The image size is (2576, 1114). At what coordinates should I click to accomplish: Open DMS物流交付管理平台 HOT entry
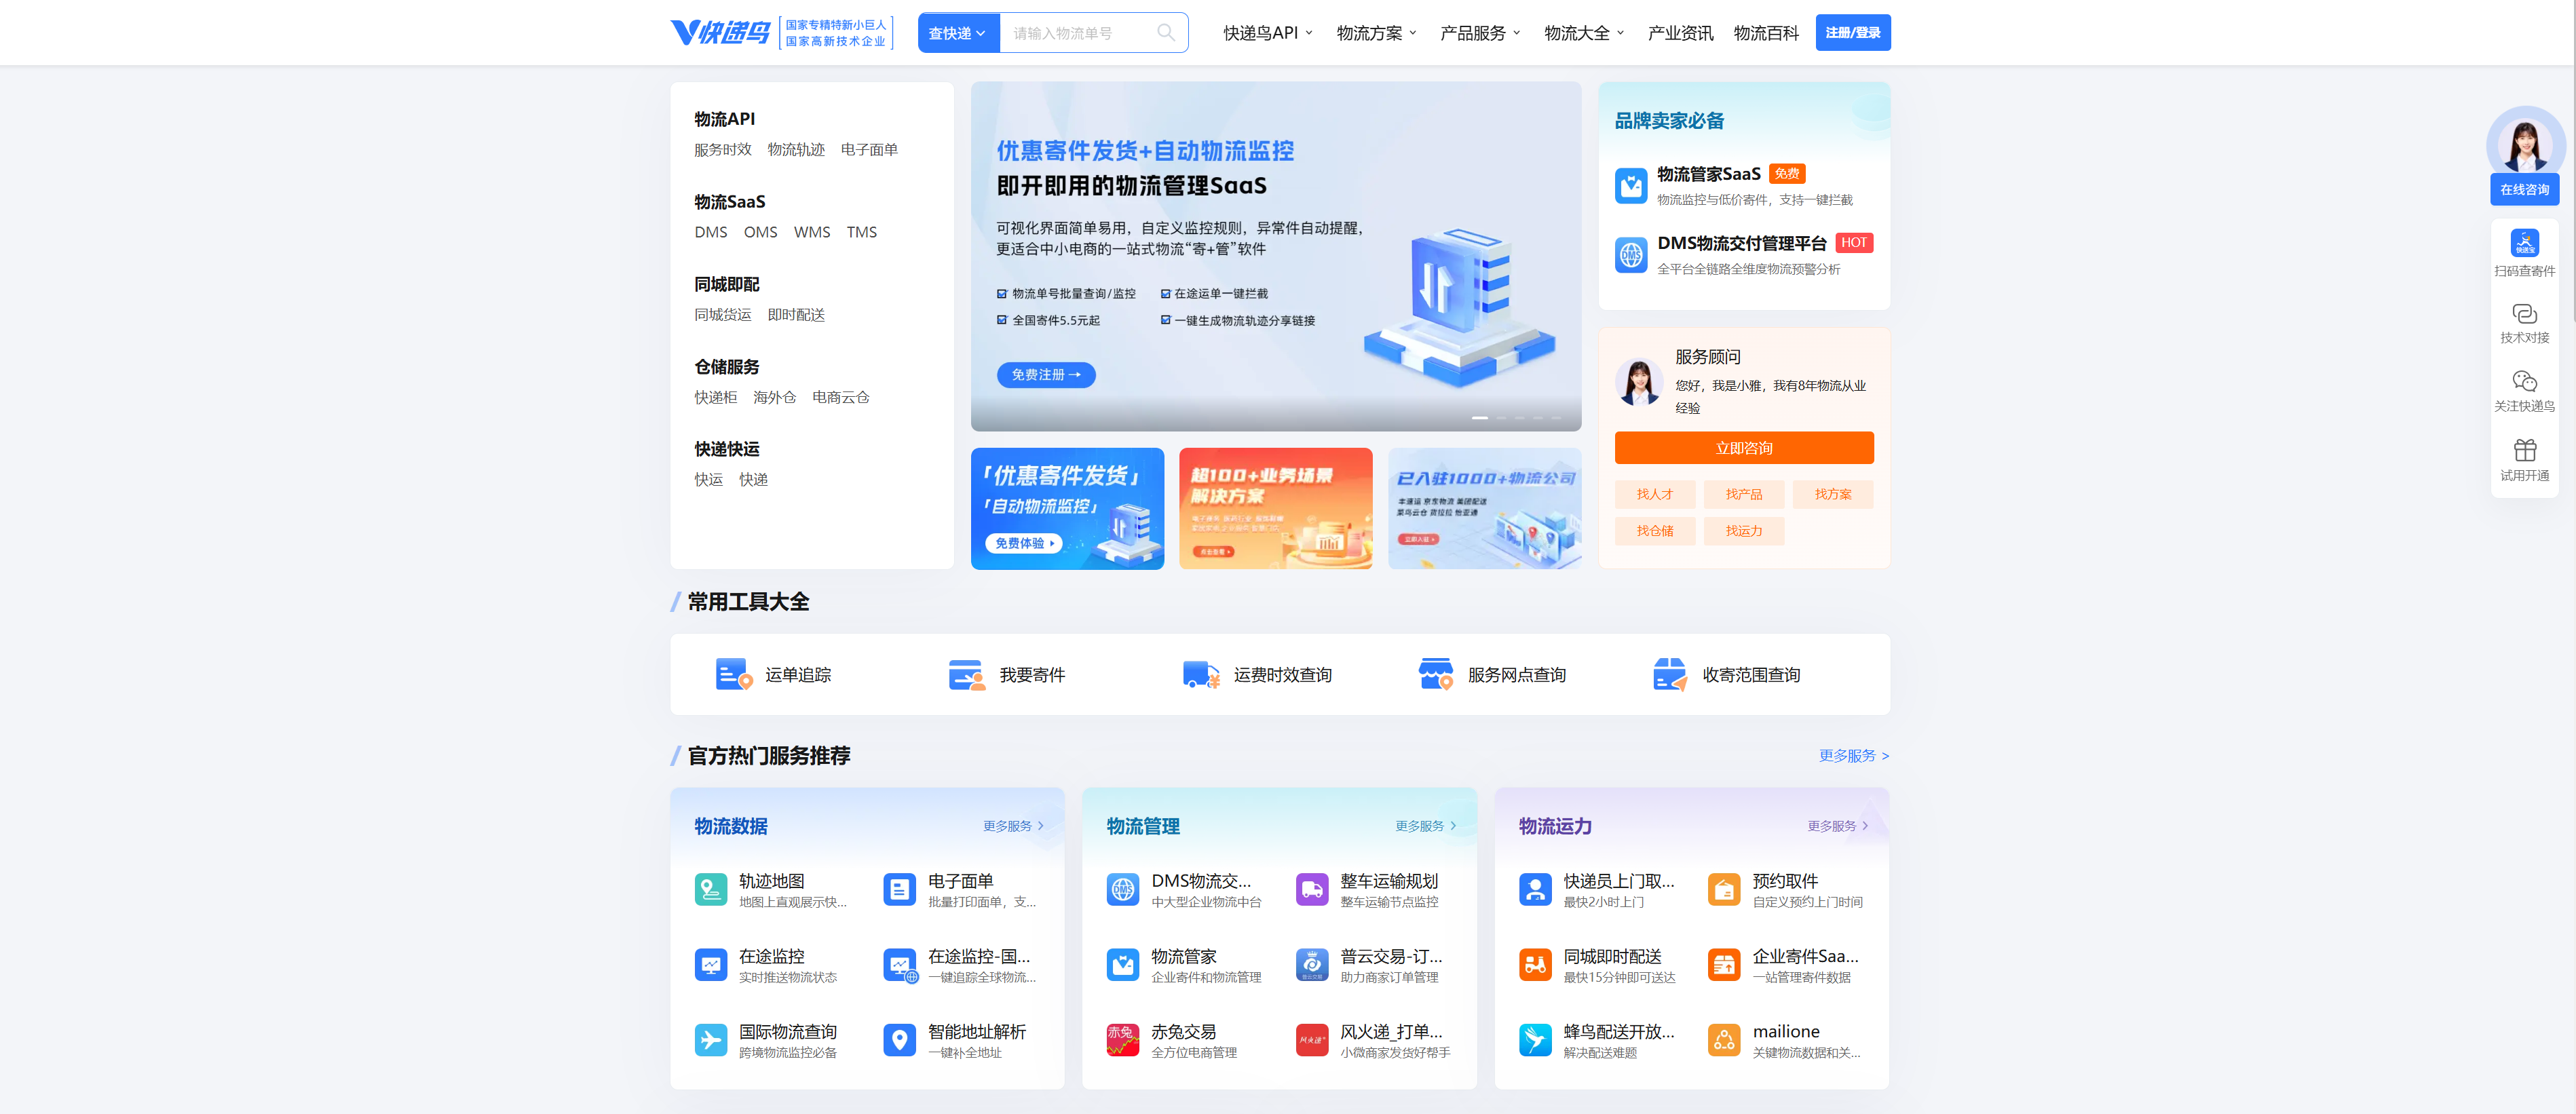coord(1744,255)
